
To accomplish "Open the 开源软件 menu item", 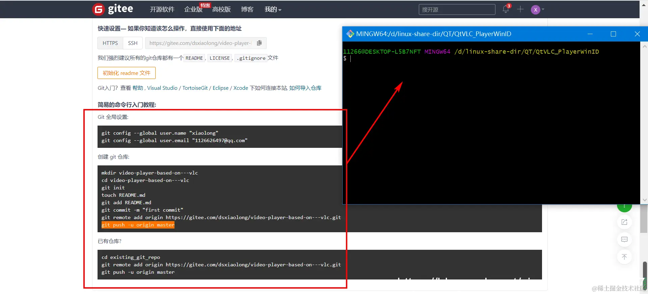I will [162, 9].
